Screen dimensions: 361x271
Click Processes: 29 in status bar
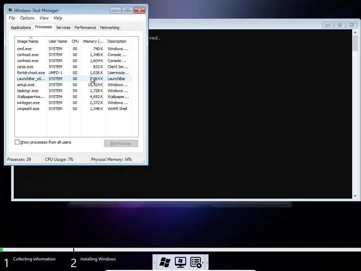point(19,159)
